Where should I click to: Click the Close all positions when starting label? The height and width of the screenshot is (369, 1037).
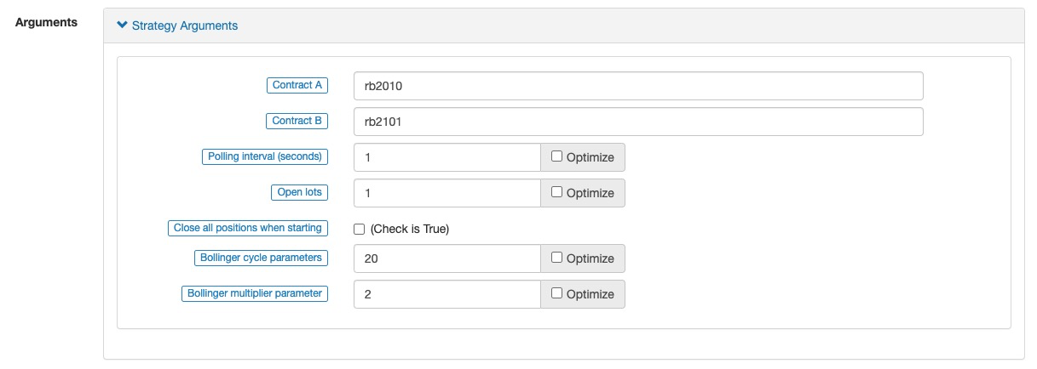click(x=247, y=228)
